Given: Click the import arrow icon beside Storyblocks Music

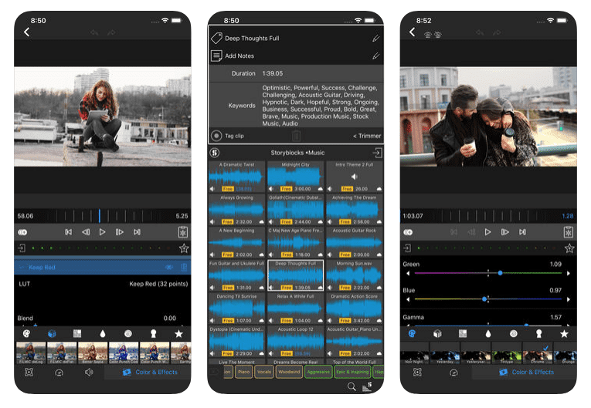Looking at the screenshot, I should [x=377, y=153].
